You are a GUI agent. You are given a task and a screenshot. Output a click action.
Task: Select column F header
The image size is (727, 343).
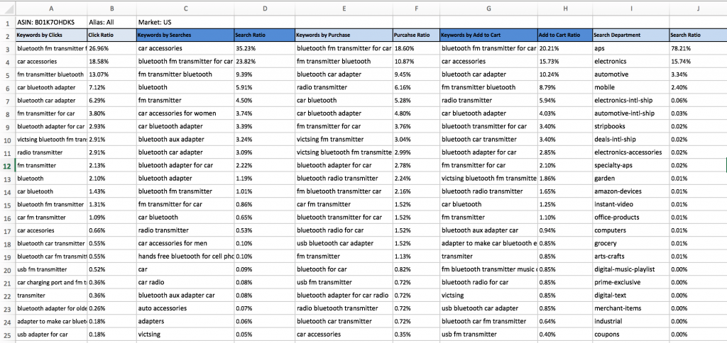click(416, 9)
